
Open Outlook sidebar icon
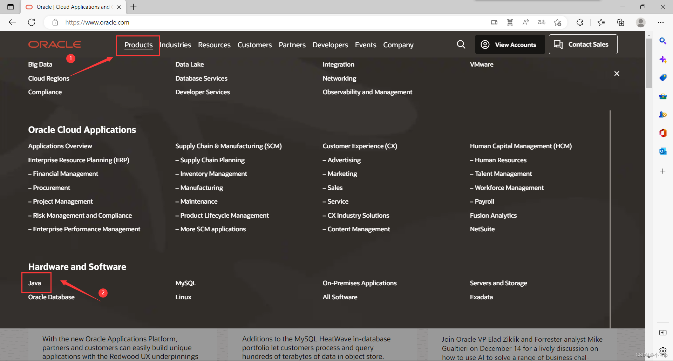click(x=662, y=151)
